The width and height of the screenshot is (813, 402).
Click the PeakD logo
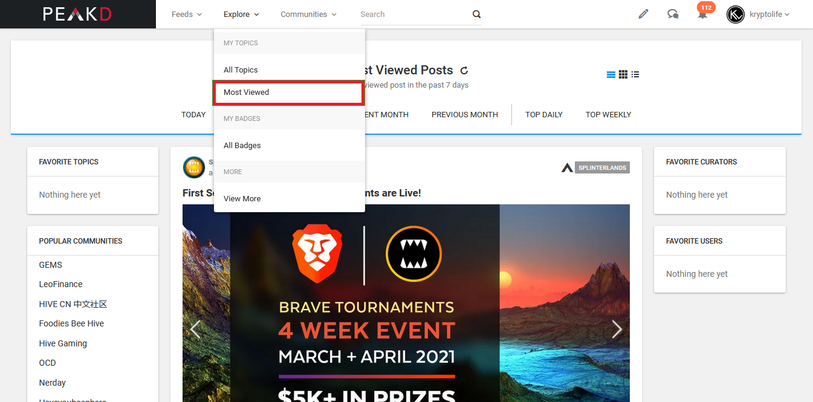[x=77, y=14]
